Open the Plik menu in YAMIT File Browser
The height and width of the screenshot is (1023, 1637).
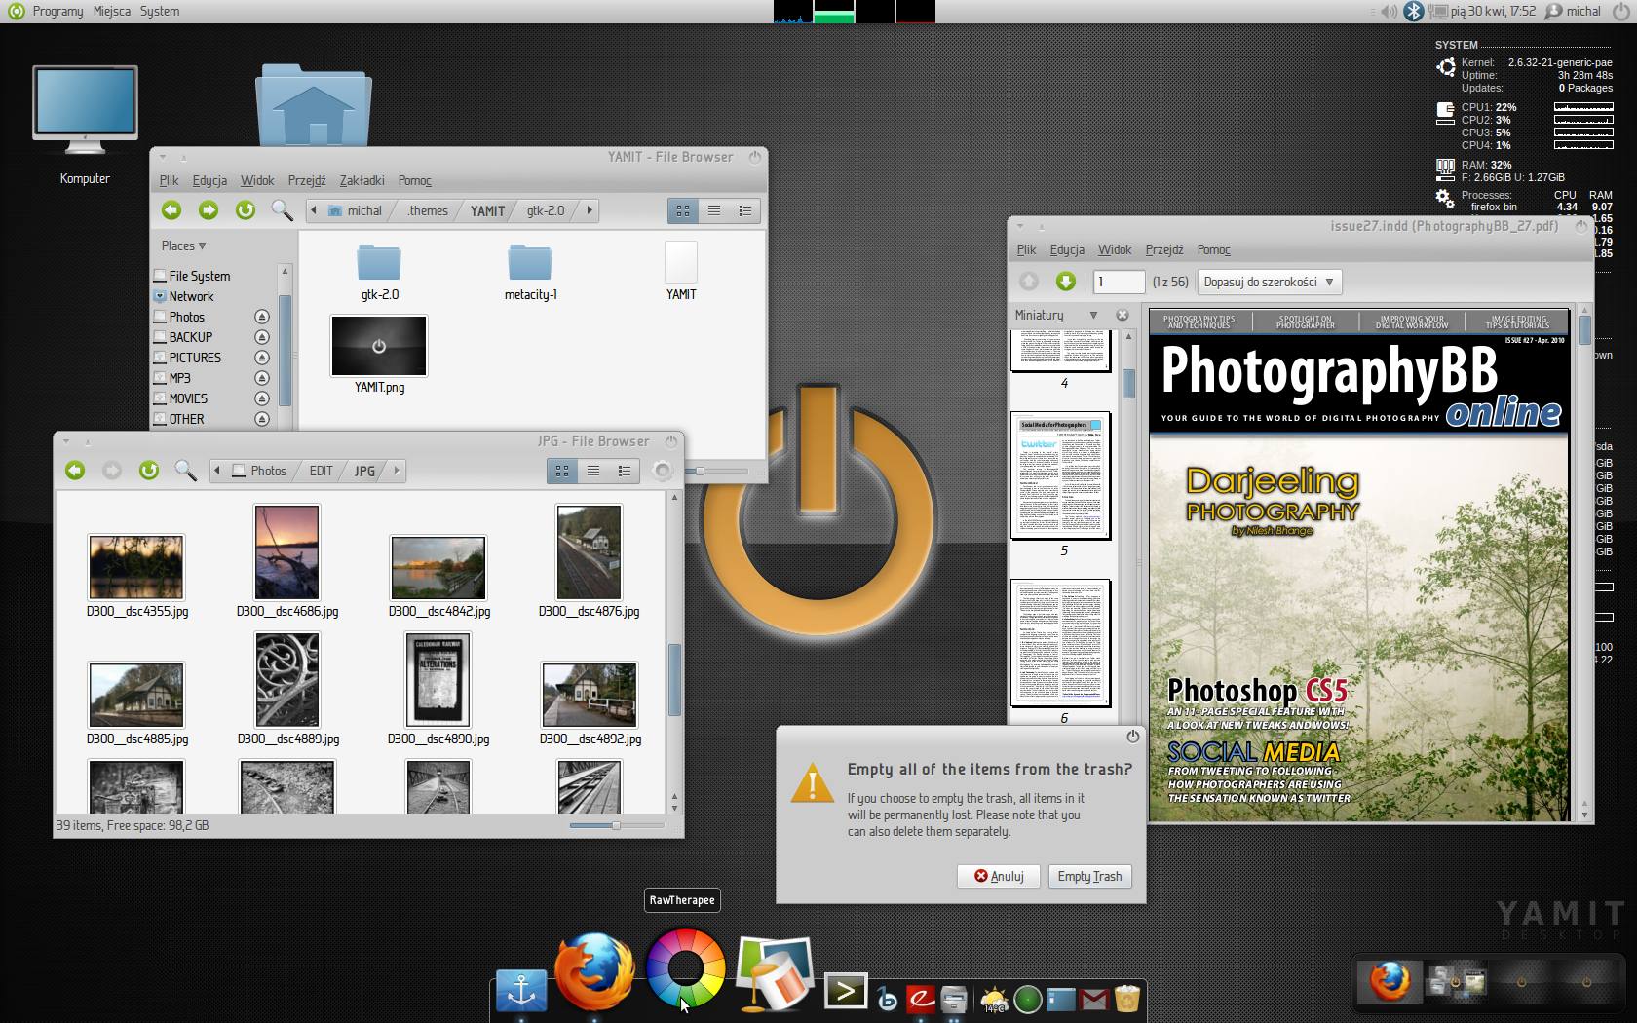click(x=169, y=180)
